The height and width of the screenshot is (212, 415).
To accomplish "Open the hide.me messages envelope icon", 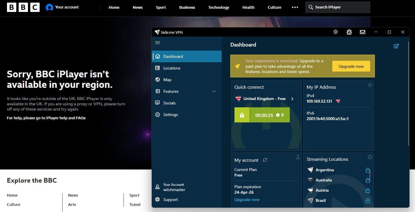I will tap(363, 32).
